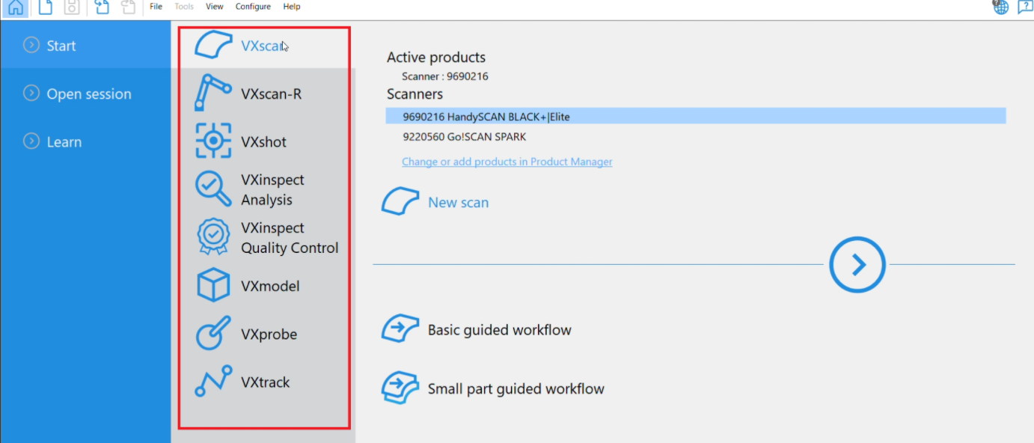Click the globe icon at top right

pos(1000,7)
